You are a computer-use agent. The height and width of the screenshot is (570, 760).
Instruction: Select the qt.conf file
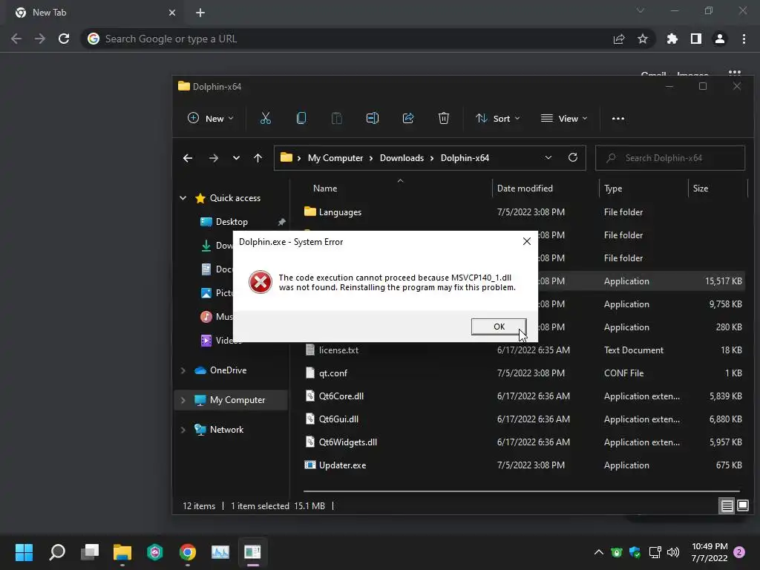pyautogui.click(x=333, y=373)
